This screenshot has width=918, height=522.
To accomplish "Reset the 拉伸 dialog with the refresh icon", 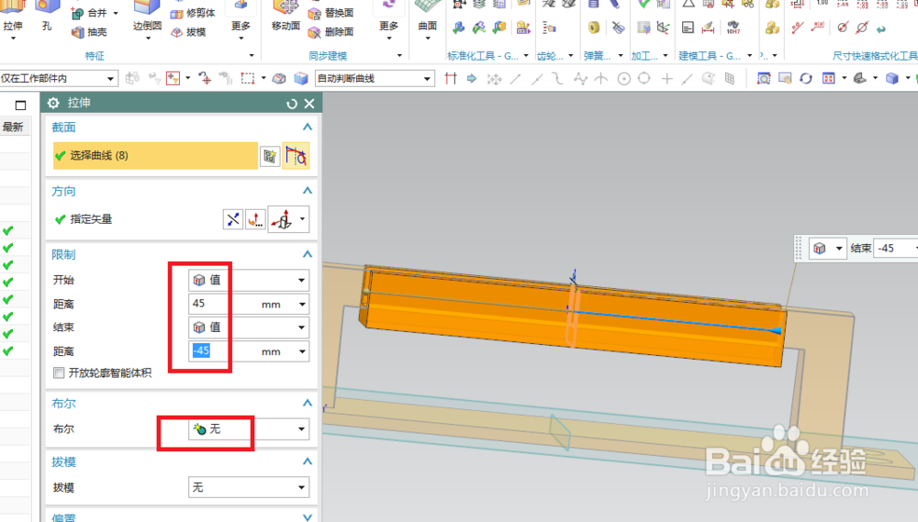I will (292, 104).
